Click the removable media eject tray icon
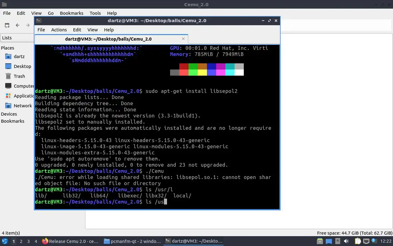Viewport: 393px width, 246px height. (x=337, y=241)
